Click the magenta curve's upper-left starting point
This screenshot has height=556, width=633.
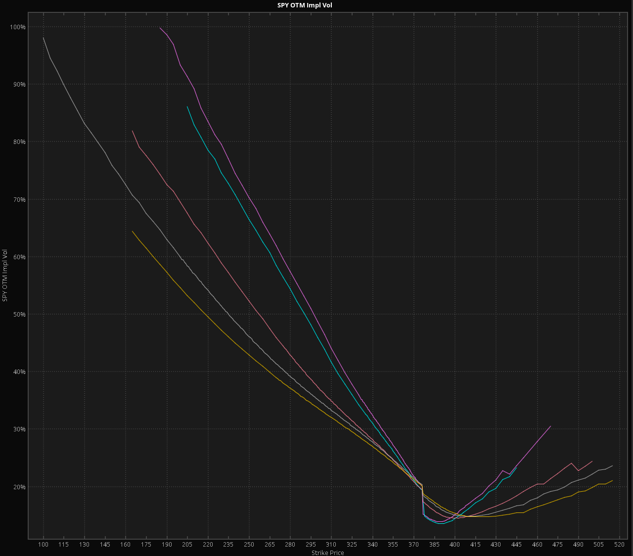click(160, 28)
